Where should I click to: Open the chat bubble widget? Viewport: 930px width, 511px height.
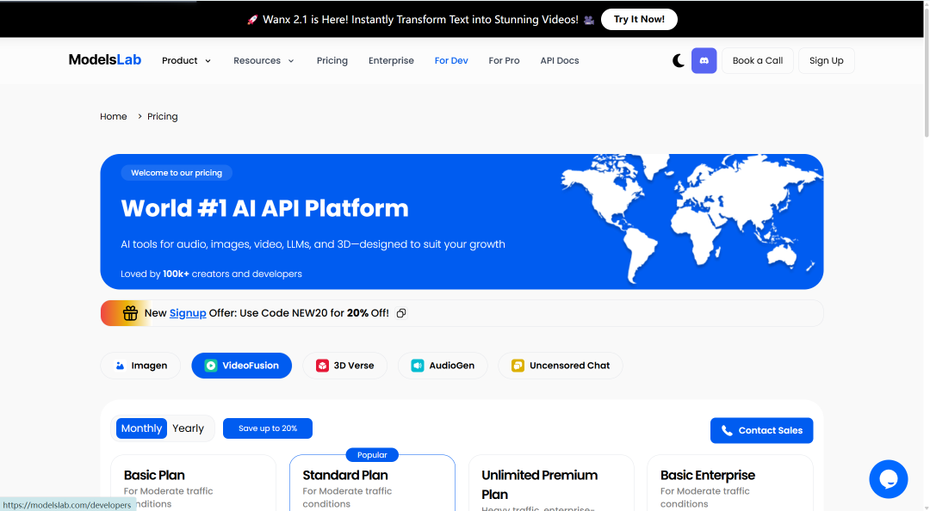click(889, 479)
